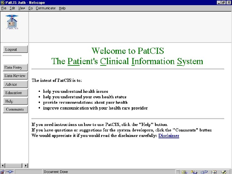Click bullet 'provide recommendations about your health'
The height and width of the screenshot is (174, 232).
pyautogui.click(x=85, y=102)
